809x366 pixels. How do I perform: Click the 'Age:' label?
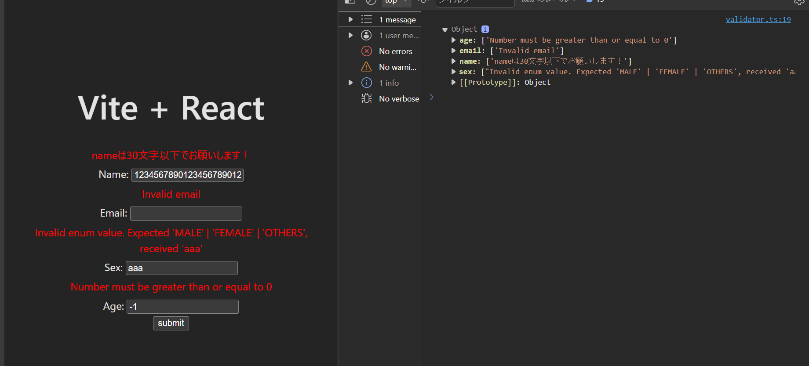click(x=113, y=307)
